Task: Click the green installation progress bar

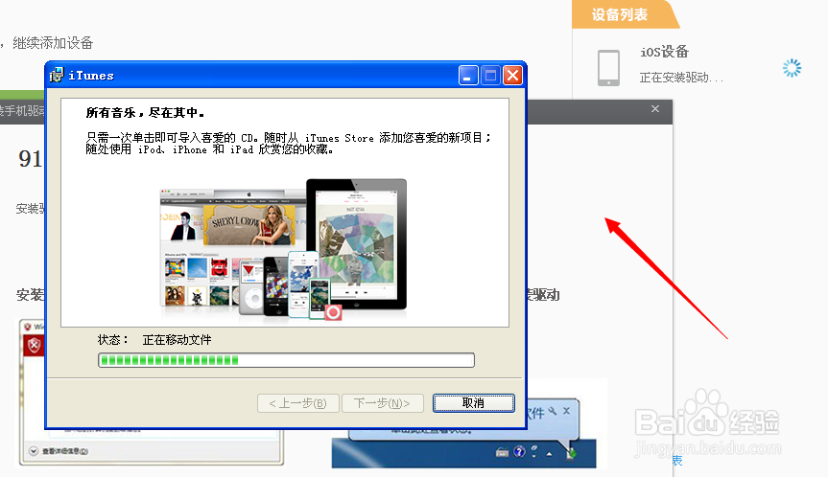Action: [286, 360]
